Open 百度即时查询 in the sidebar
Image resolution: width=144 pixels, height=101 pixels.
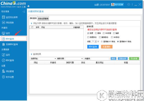(10, 44)
